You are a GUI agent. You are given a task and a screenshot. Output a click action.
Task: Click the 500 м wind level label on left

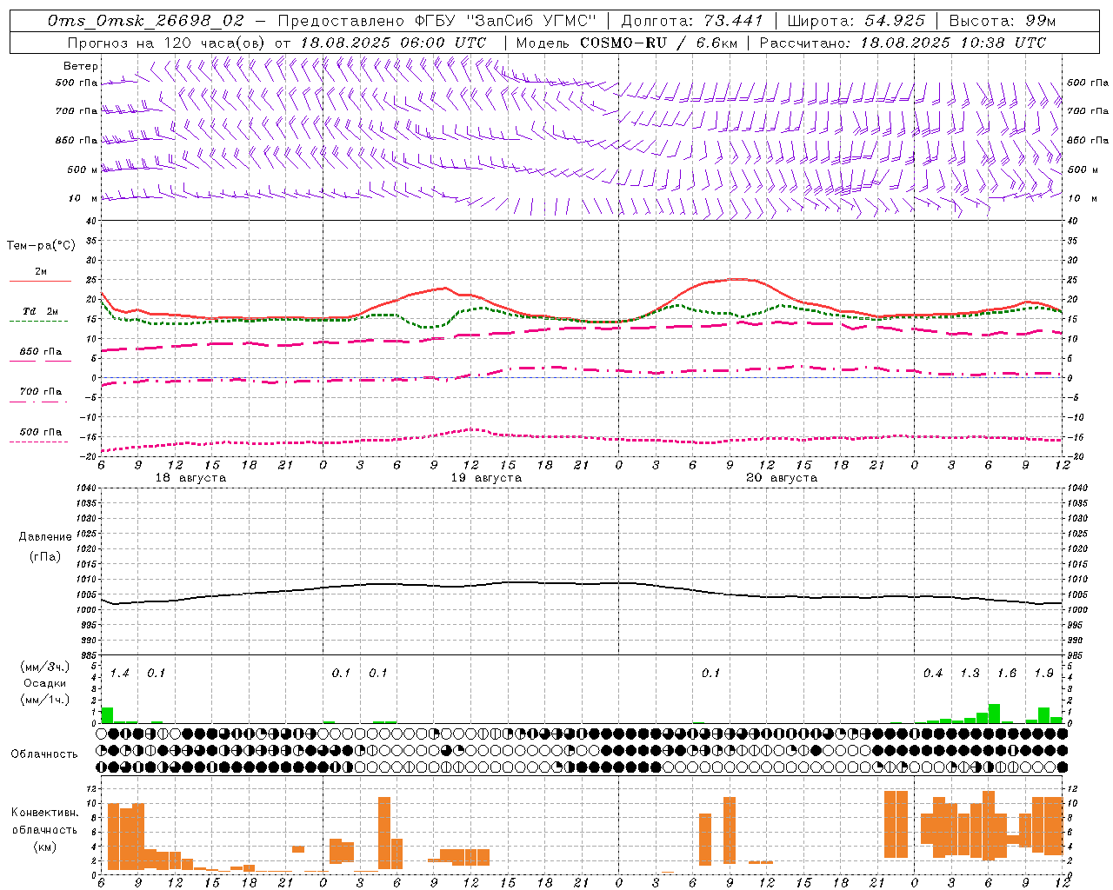(83, 169)
